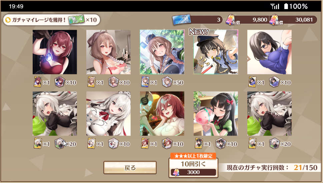Screen dimensions: 323x183
Task: Click the cat maid's hexagon shard icon
Action: click(113, 143)
